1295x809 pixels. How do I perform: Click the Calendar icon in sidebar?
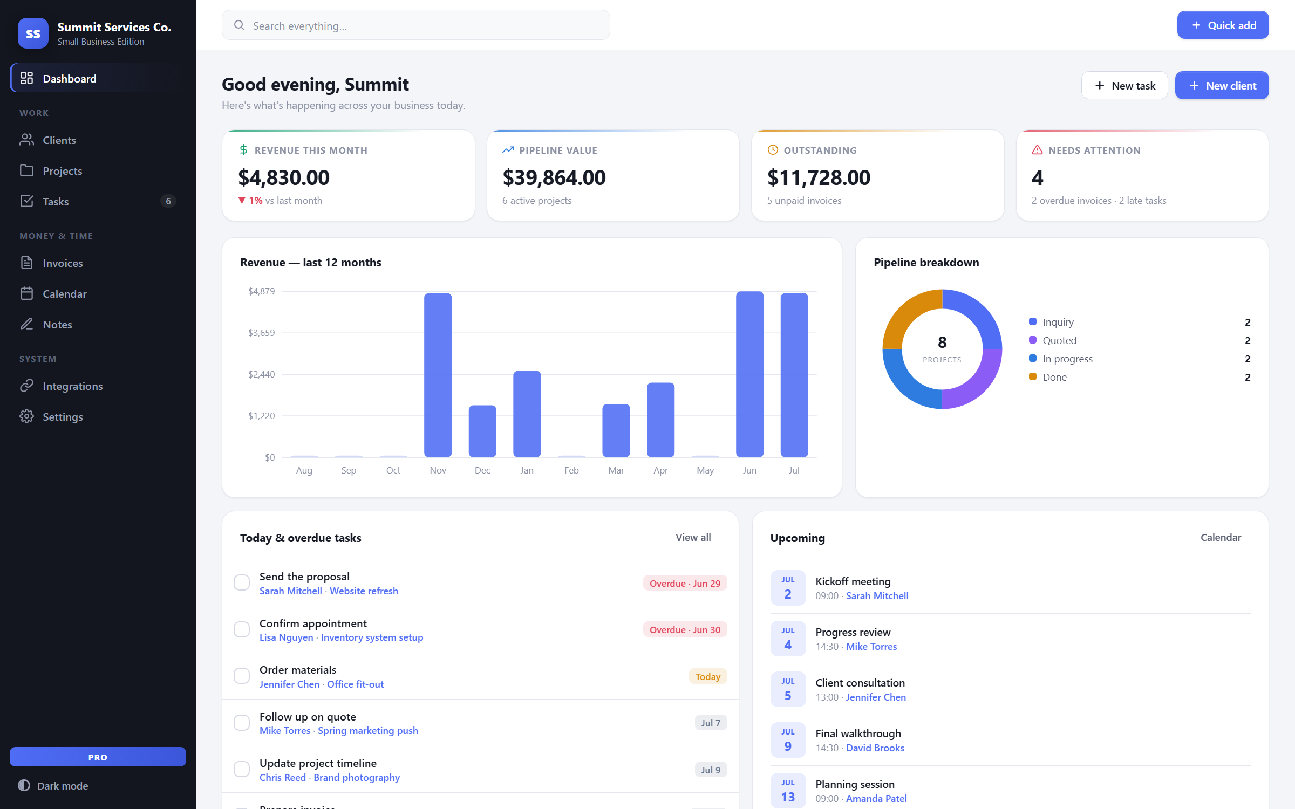(x=26, y=293)
